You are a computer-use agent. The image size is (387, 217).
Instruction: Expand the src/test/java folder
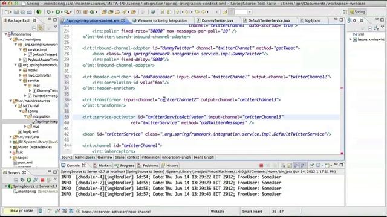click(11, 137)
